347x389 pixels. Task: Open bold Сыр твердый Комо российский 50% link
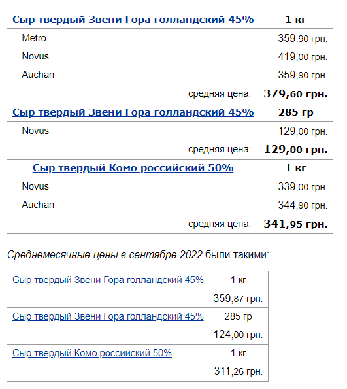pyautogui.click(x=133, y=168)
